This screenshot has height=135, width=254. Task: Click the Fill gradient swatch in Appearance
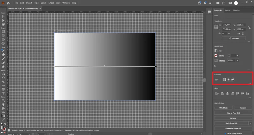coord(216,51)
